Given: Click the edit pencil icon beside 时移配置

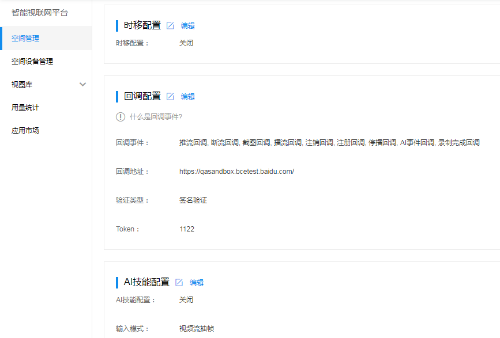Looking at the screenshot, I should 170,25.
